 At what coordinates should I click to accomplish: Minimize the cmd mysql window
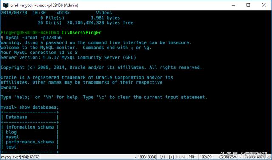point(233,5)
